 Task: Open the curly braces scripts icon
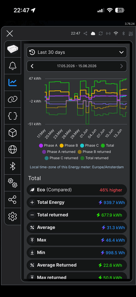13,116
